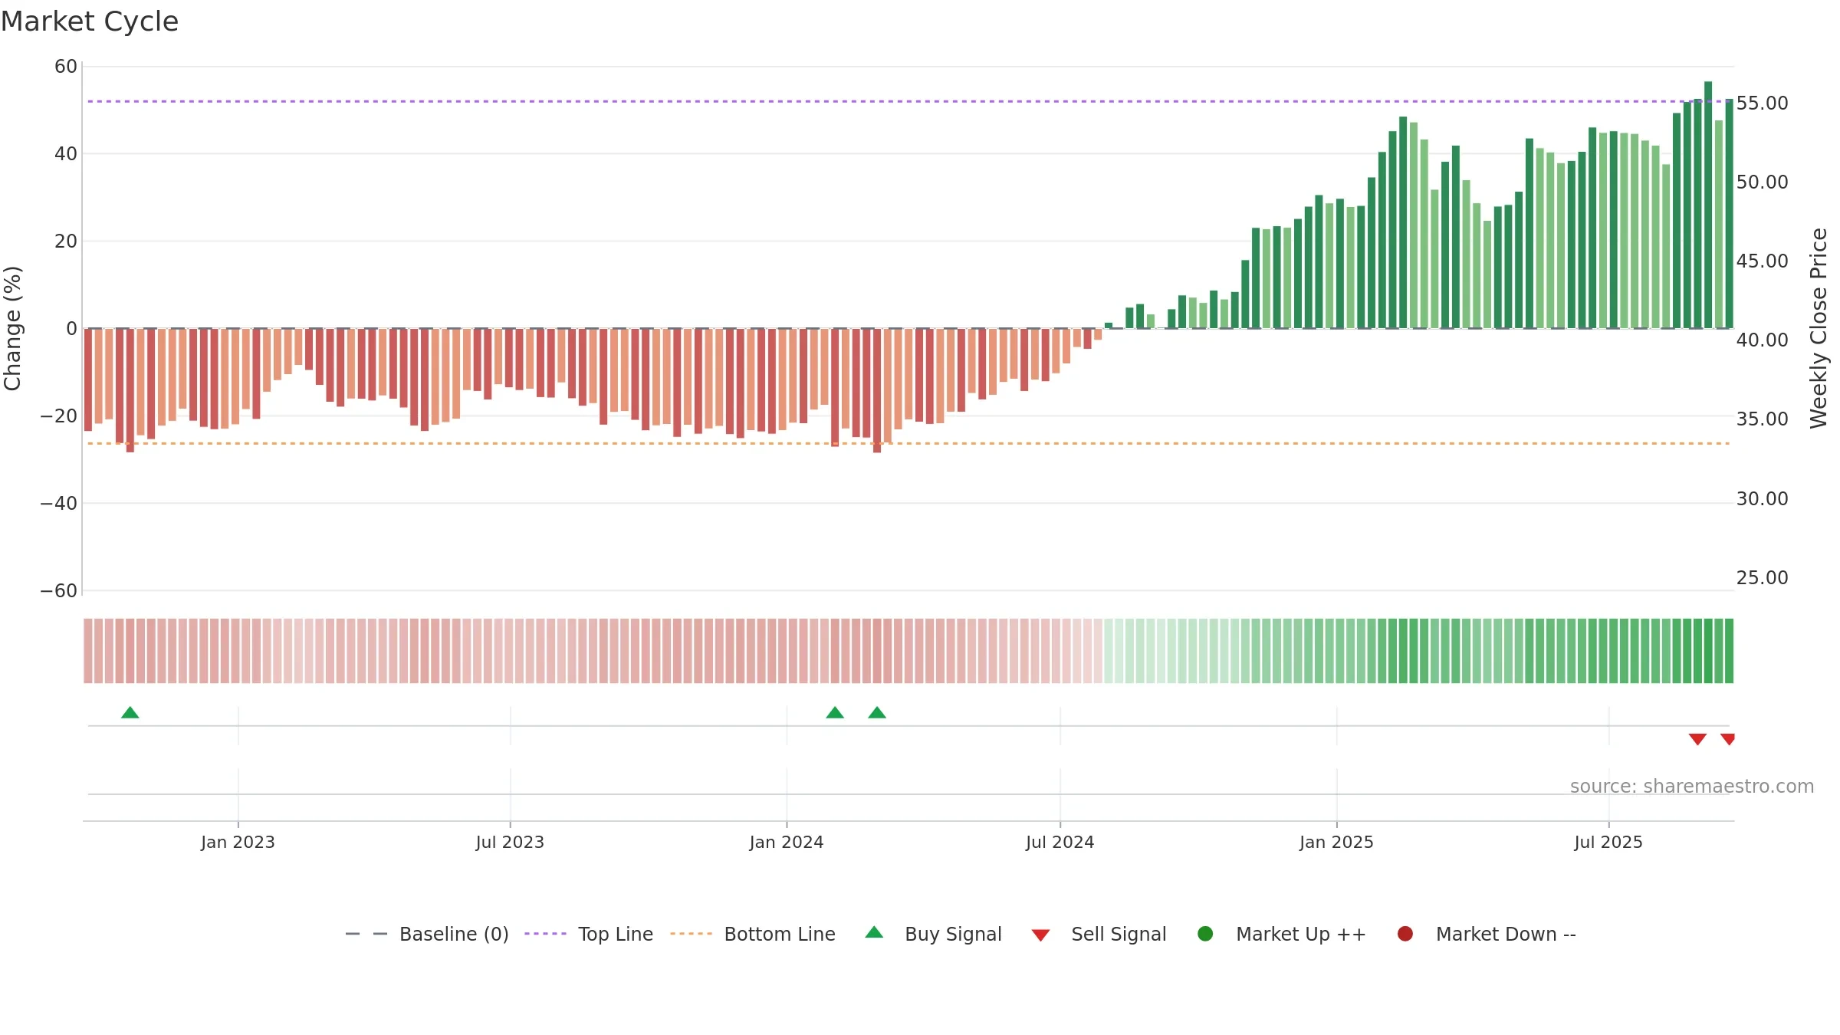Click the orange dotted Bottom Line legend swatch
The height and width of the screenshot is (1035, 1840).
click(x=691, y=934)
